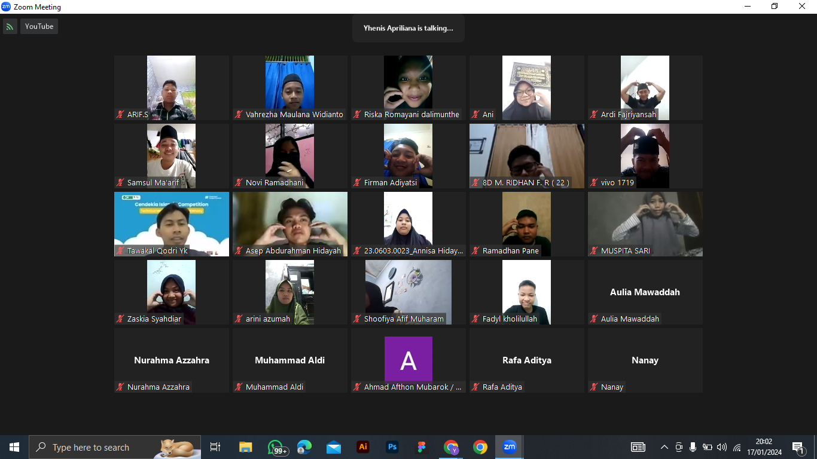Select the purple 'A' avatar tile
The height and width of the screenshot is (459, 817).
point(408,359)
